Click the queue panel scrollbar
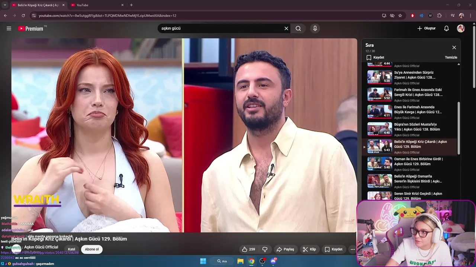 (459, 128)
